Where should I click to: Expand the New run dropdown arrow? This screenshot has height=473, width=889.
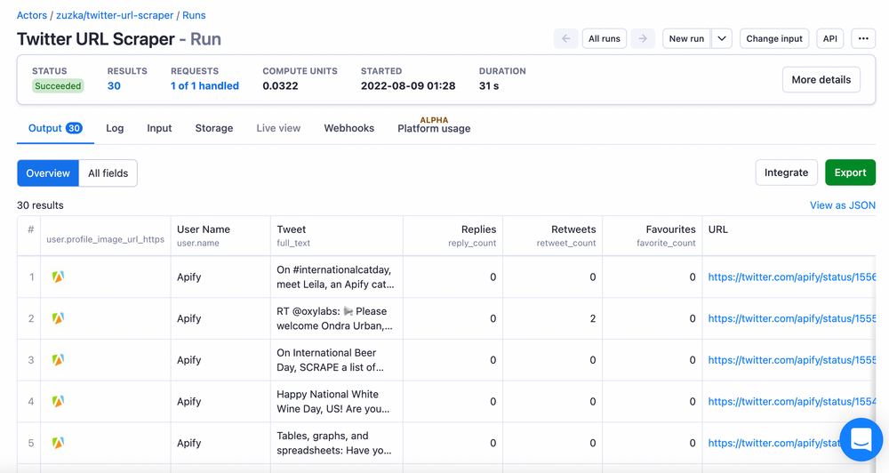point(722,39)
